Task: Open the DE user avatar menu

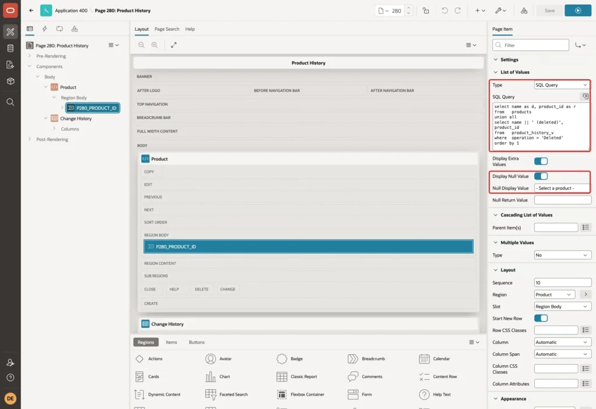Action: coord(10,399)
